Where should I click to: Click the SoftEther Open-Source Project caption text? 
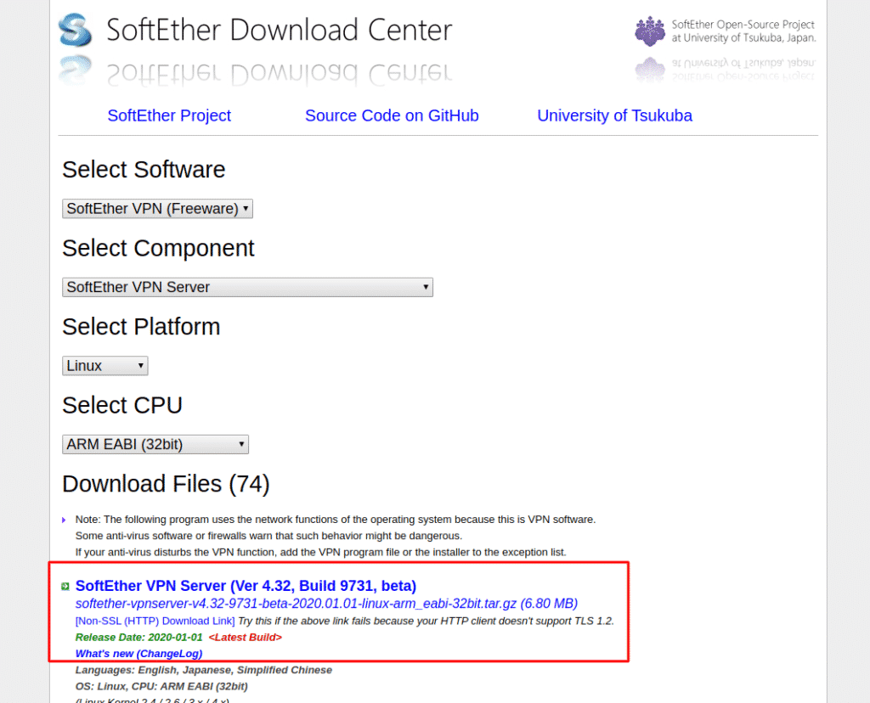[743, 31]
